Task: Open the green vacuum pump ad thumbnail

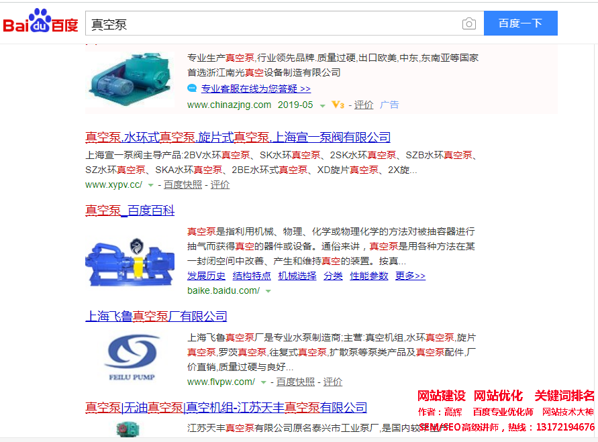Action: point(130,79)
